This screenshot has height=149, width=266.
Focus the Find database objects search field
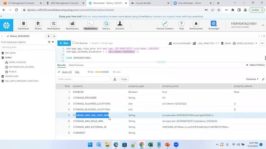pyautogui.click(x=27, y=47)
